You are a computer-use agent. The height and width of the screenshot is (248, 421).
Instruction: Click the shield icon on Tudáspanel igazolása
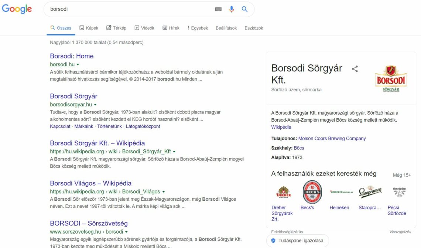pyautogui.click(x=273, y=241)
